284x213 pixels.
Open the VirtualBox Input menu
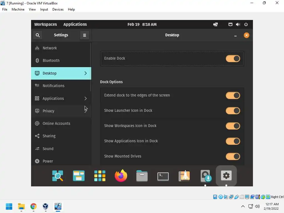pos(44,9)
